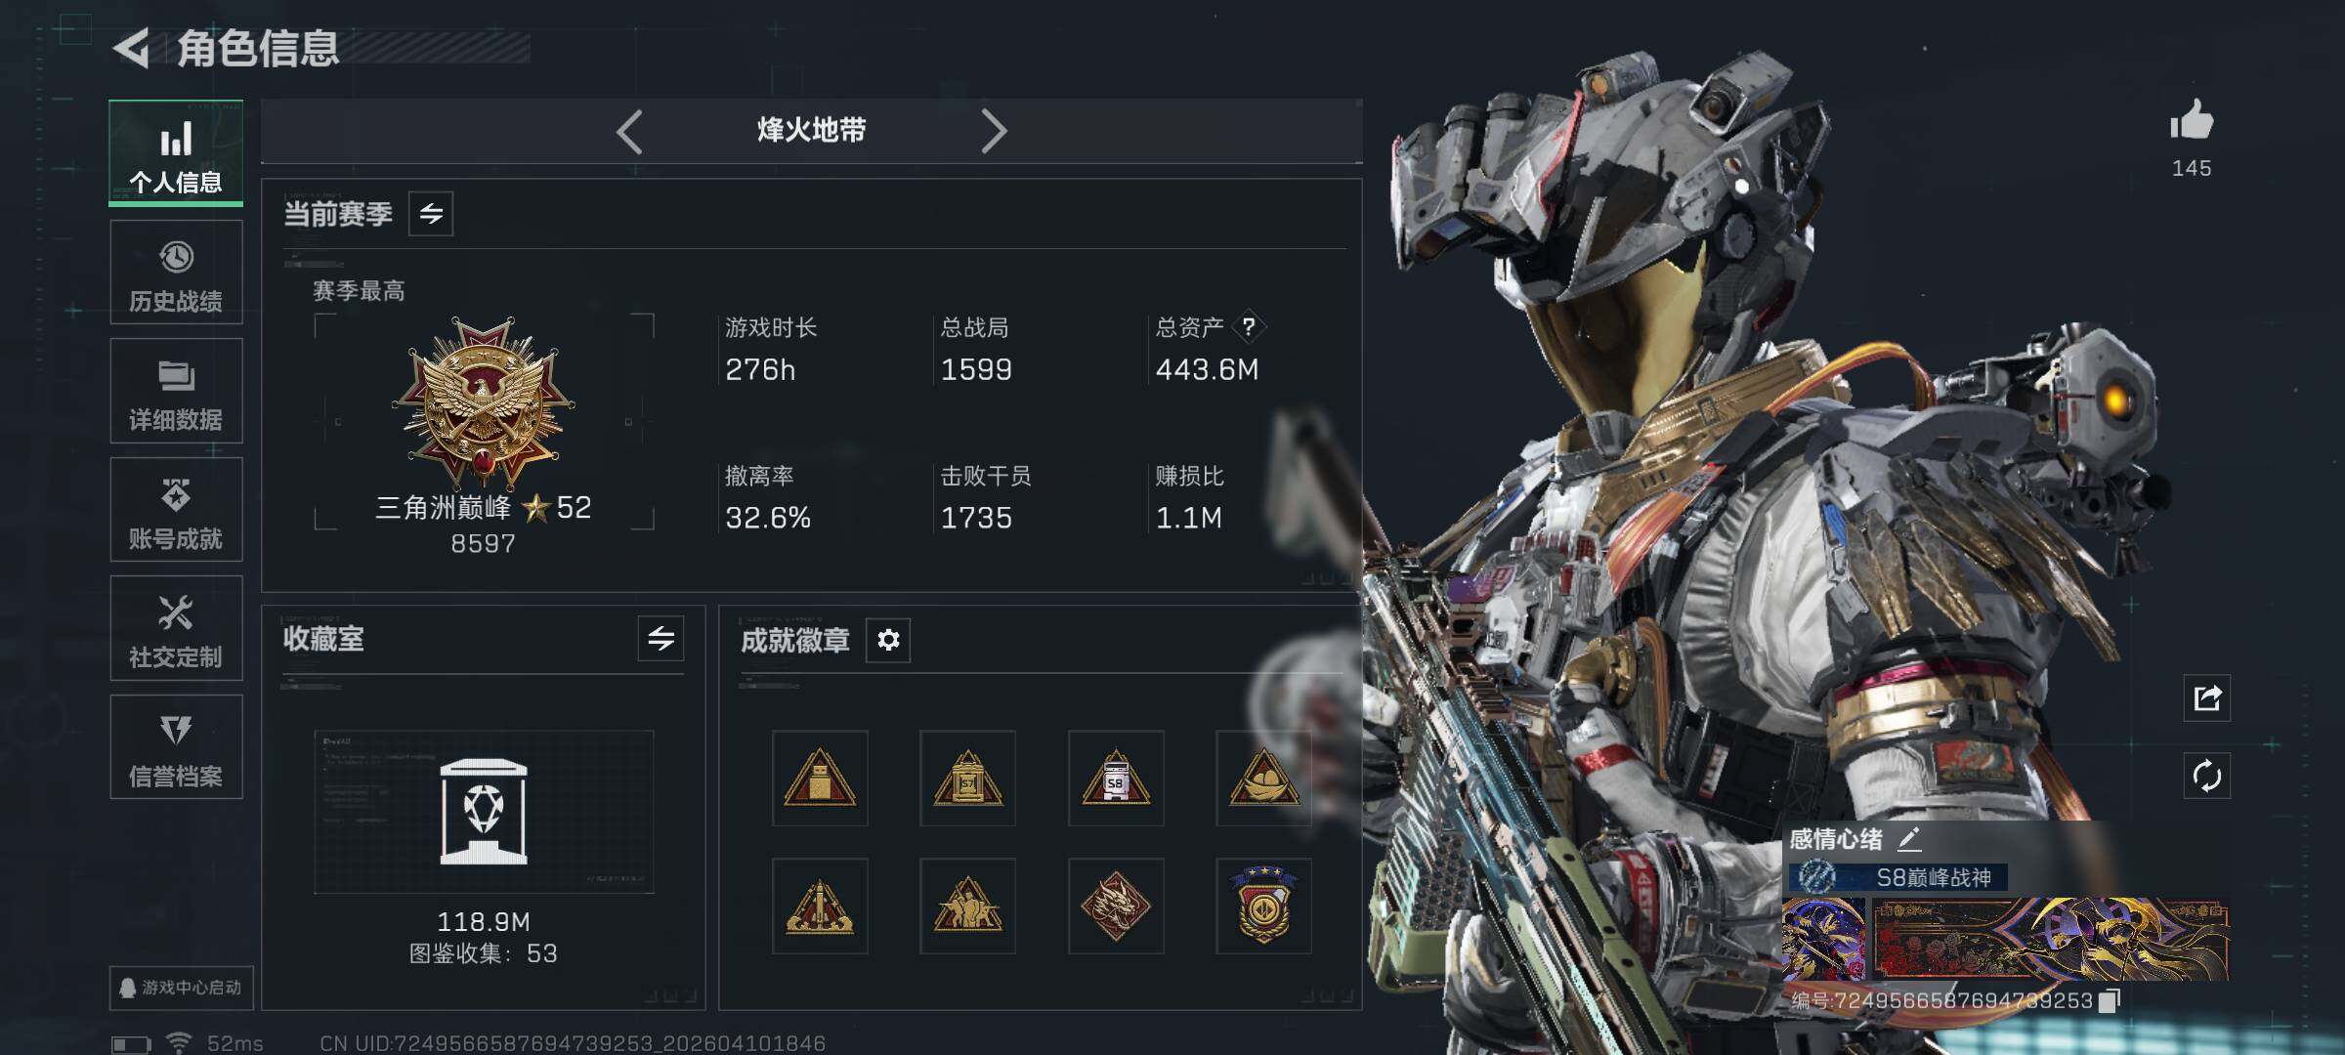Screen dimensions: 2345x1055
Task: Switch to previous mode with left chevron
Action: (630, 131)
